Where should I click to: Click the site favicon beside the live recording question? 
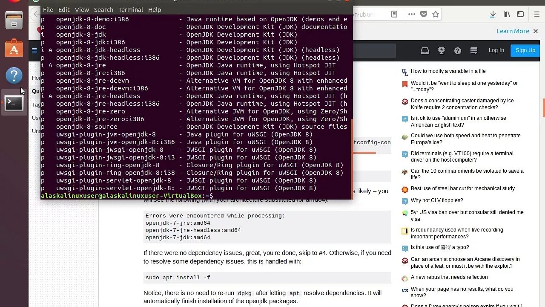[405, 231]
